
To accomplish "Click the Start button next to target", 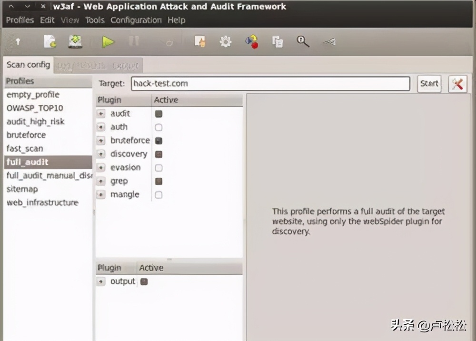I will click(x=429, y=84).
